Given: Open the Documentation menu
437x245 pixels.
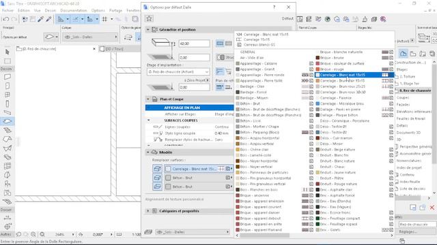Looking at the screenshot, I should [74, 10].
